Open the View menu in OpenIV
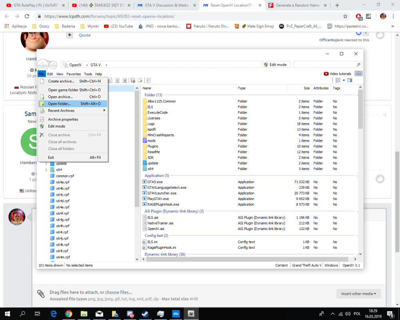 [60, 74]
